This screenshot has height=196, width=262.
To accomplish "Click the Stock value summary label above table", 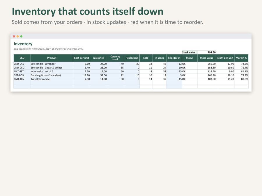I will point(190,52).
